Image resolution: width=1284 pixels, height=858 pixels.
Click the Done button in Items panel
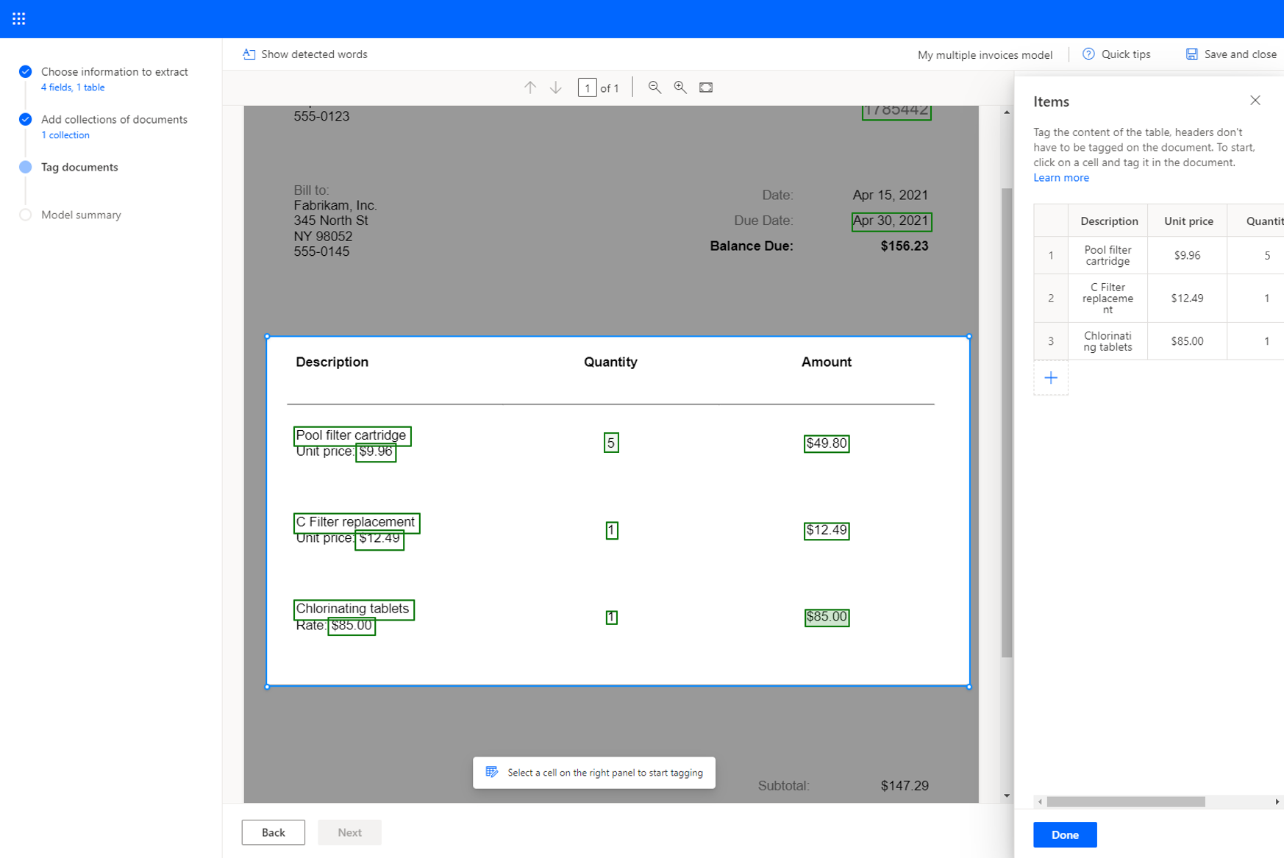point(1065,834)
